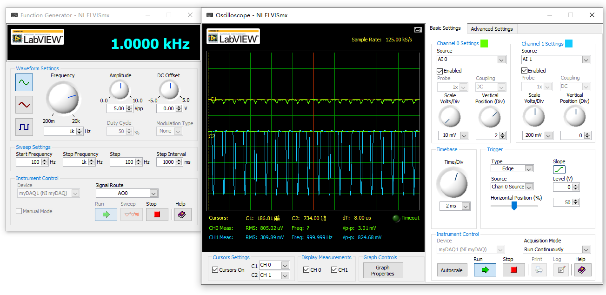Select square waveform in Function Generator
This screenshot has width=606, height=295.
point(24,127)
